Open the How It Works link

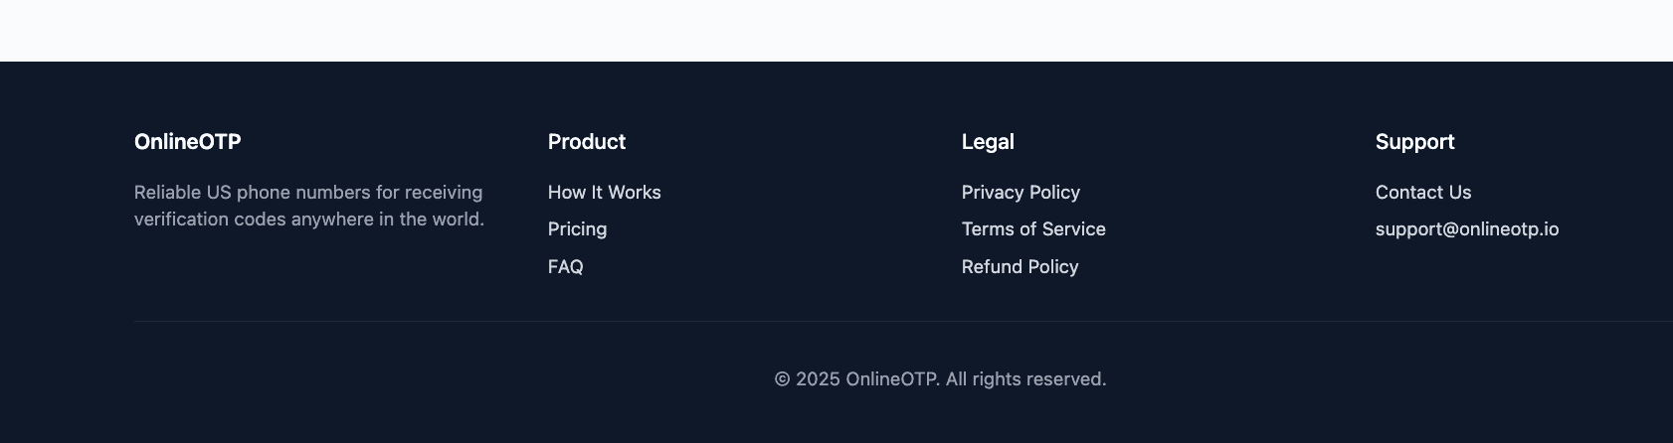[604, 193]
